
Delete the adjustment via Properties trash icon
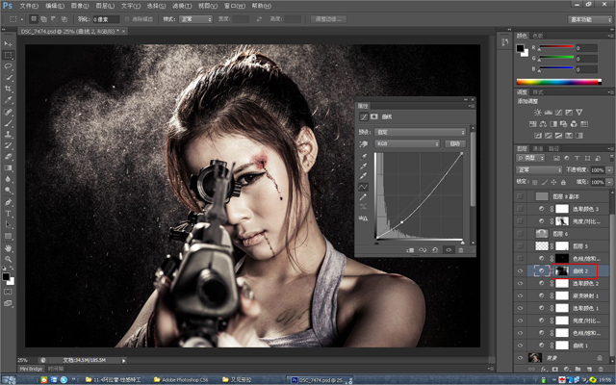pyautogui.click(x=461, y=250)
